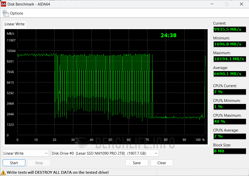This screenshot has width=249, height=176.
Task: Click the Average 6690.1 MB/s value
Action: coord(229,74)
